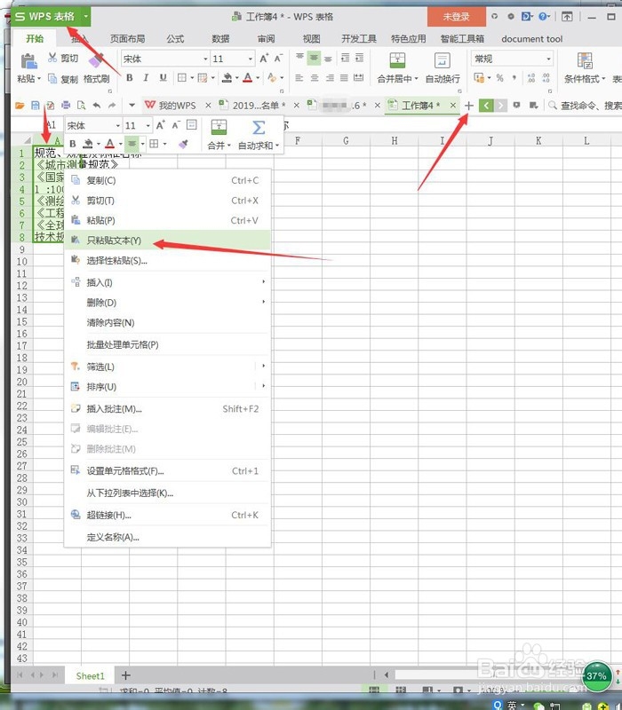Open the document tool ribbon tab

point(531,39)
